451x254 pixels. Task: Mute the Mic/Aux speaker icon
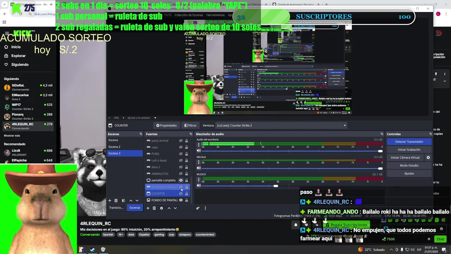(199, 168)
